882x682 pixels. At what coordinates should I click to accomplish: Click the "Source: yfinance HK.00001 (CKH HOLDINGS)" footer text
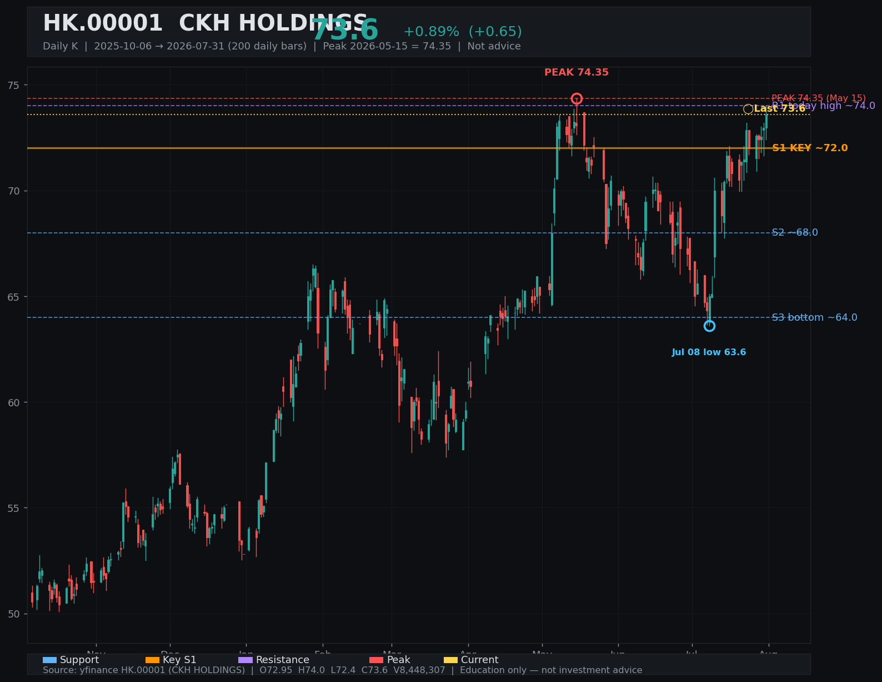[x=144, y=670]
